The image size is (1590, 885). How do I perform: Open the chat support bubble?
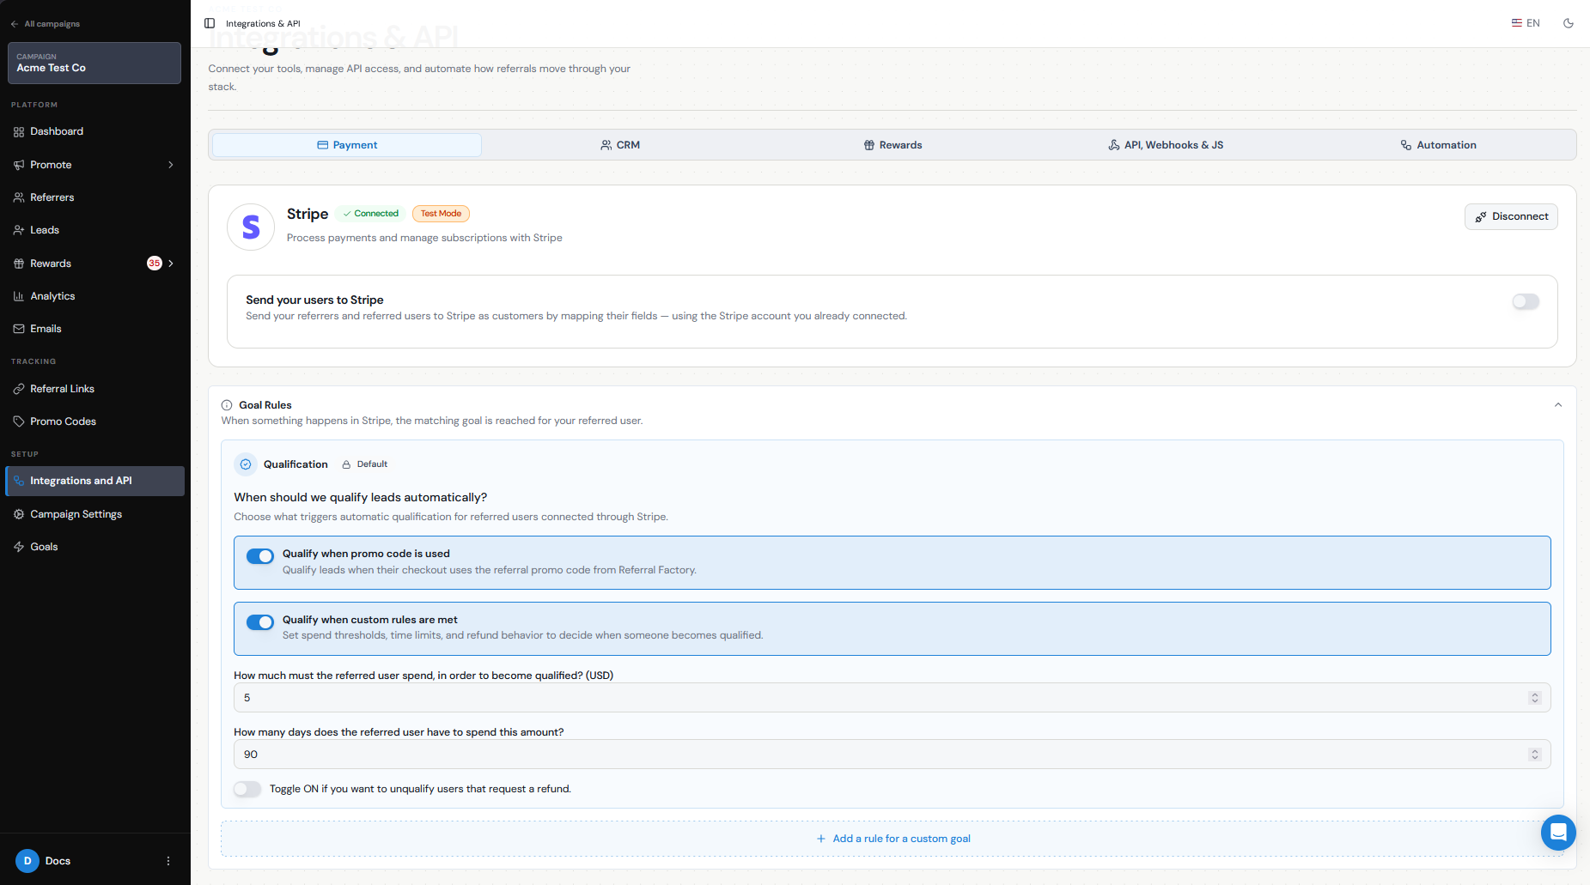[x=1558, y=832]
